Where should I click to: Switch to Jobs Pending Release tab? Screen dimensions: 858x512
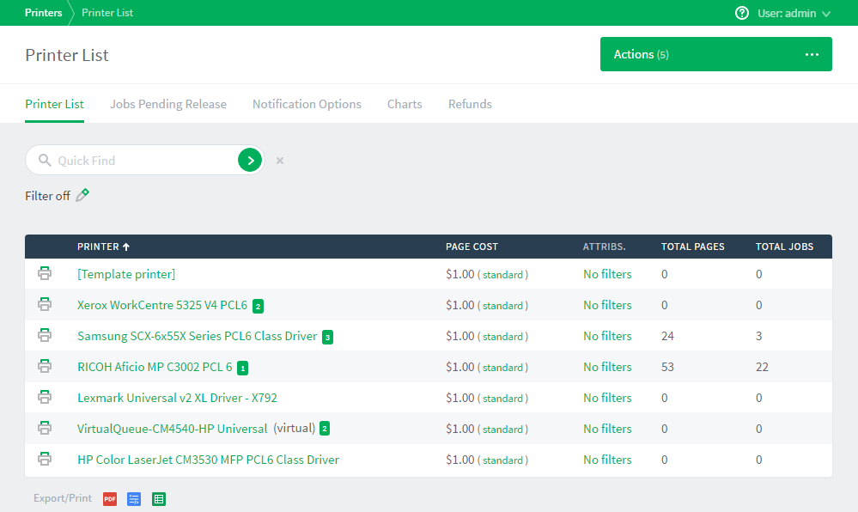[x=168, y=104]
